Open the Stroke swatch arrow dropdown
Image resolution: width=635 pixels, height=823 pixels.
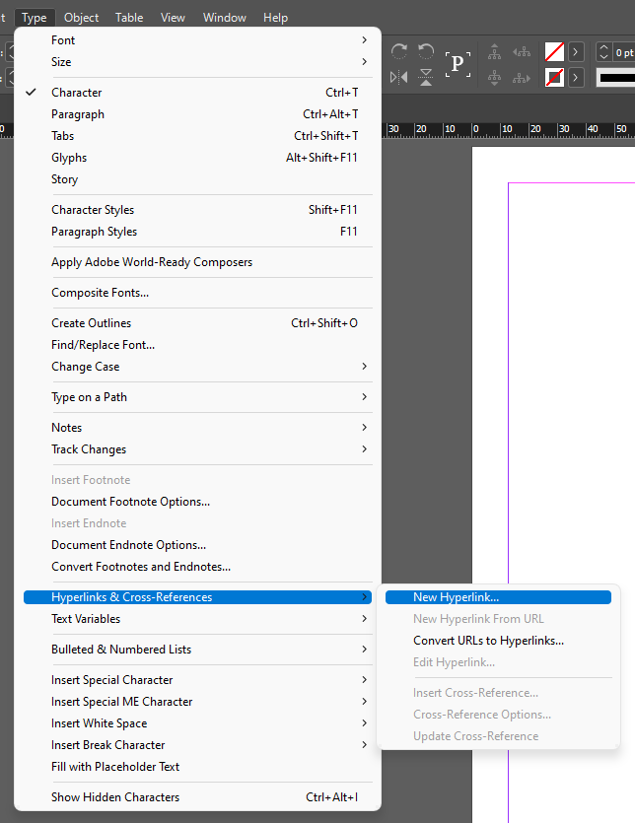tap(576, 78)
